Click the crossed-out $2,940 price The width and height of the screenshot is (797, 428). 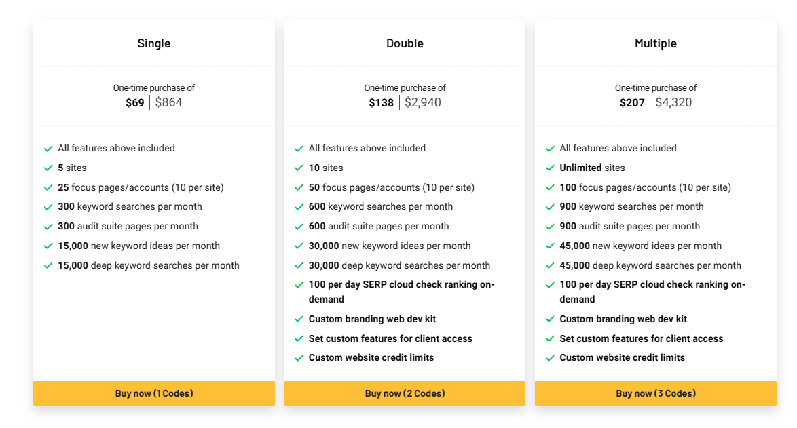click(x=423, y=102)
